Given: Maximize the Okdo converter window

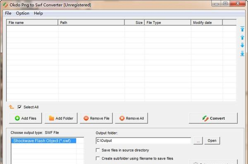Looking at the screenshot, I should [x=225, y=3].
